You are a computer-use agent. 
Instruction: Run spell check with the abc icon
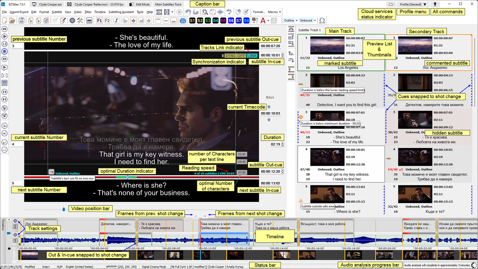[229, 12]
